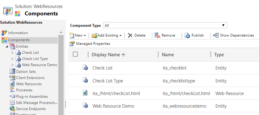Expand the Check List Type node

click(13, 59)
